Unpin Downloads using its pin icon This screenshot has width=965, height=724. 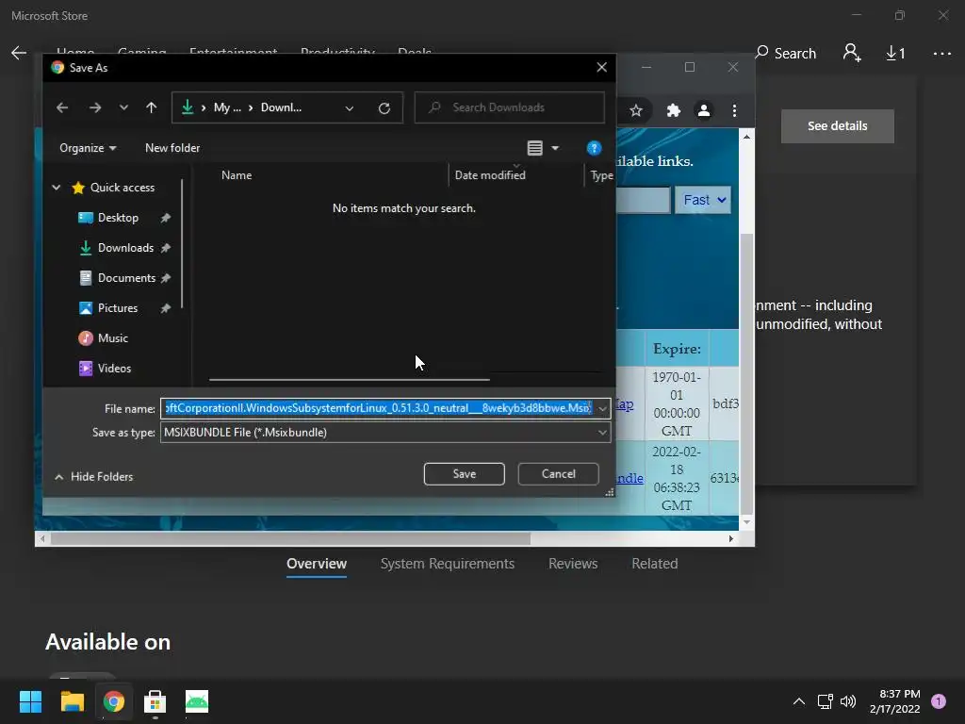166,248
